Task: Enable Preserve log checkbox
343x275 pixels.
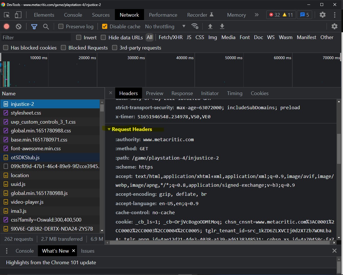Action: [61, 26]
